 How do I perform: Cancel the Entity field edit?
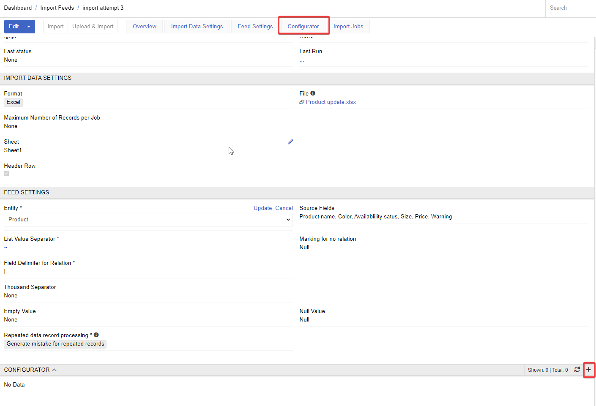pyautogui.click(x=284, y=208)
